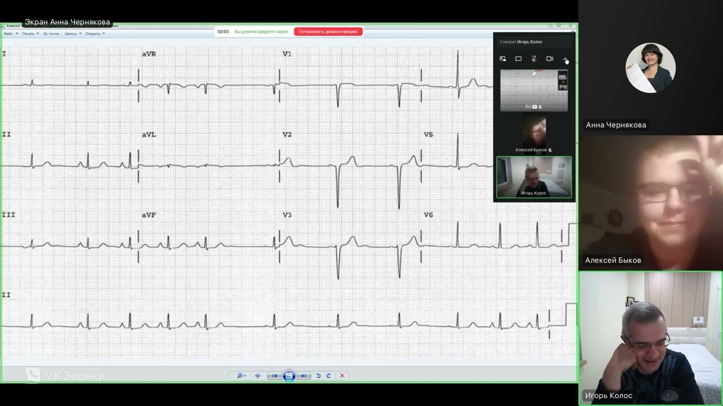Click Анна Чернякова round avatar
The image size is (723, 406).
click(651, 68)
